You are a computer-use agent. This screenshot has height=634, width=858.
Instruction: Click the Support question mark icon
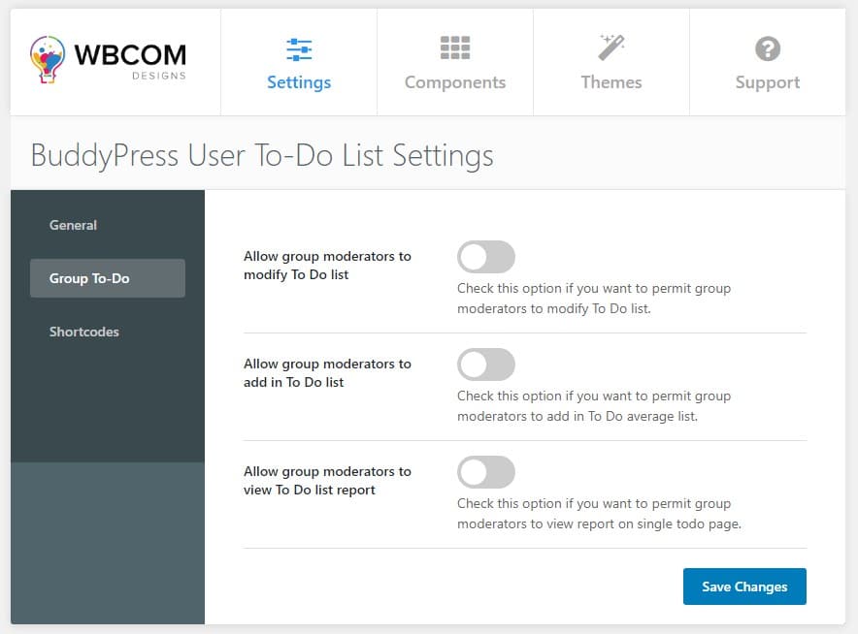point(767,48)
